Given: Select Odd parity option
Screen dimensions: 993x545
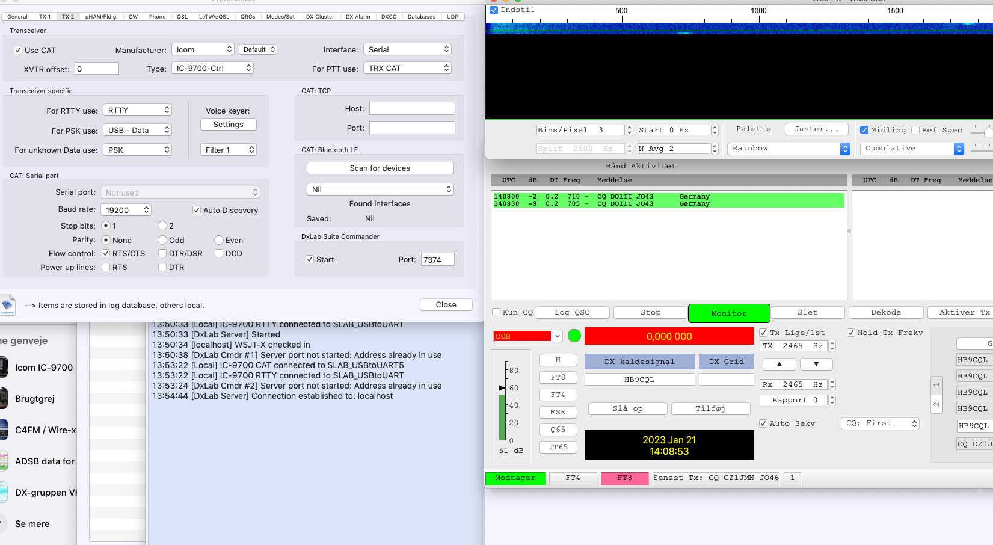Looking at the screenshot, I should click(162, 240).
